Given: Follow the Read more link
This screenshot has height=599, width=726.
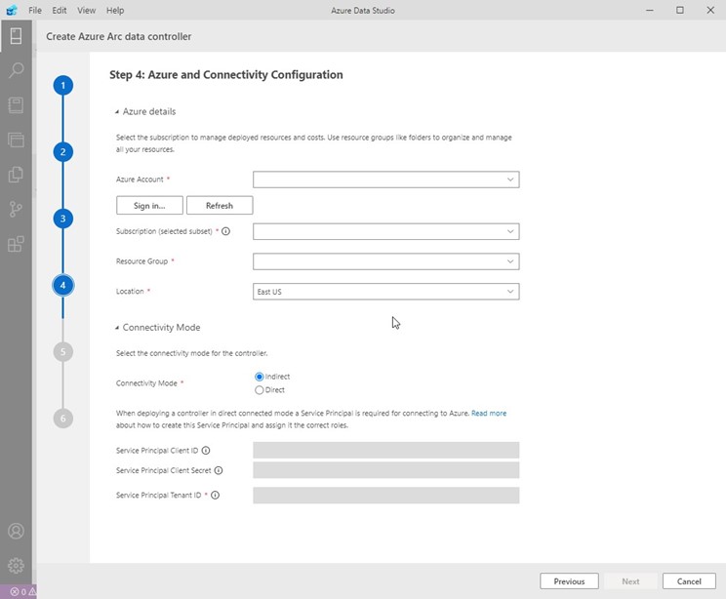Looking at the screenshot, I should (x=489, y=414).
